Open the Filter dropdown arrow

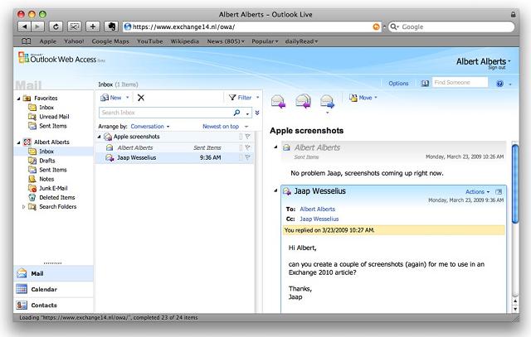pyautogui.click(x=257, y=98)
